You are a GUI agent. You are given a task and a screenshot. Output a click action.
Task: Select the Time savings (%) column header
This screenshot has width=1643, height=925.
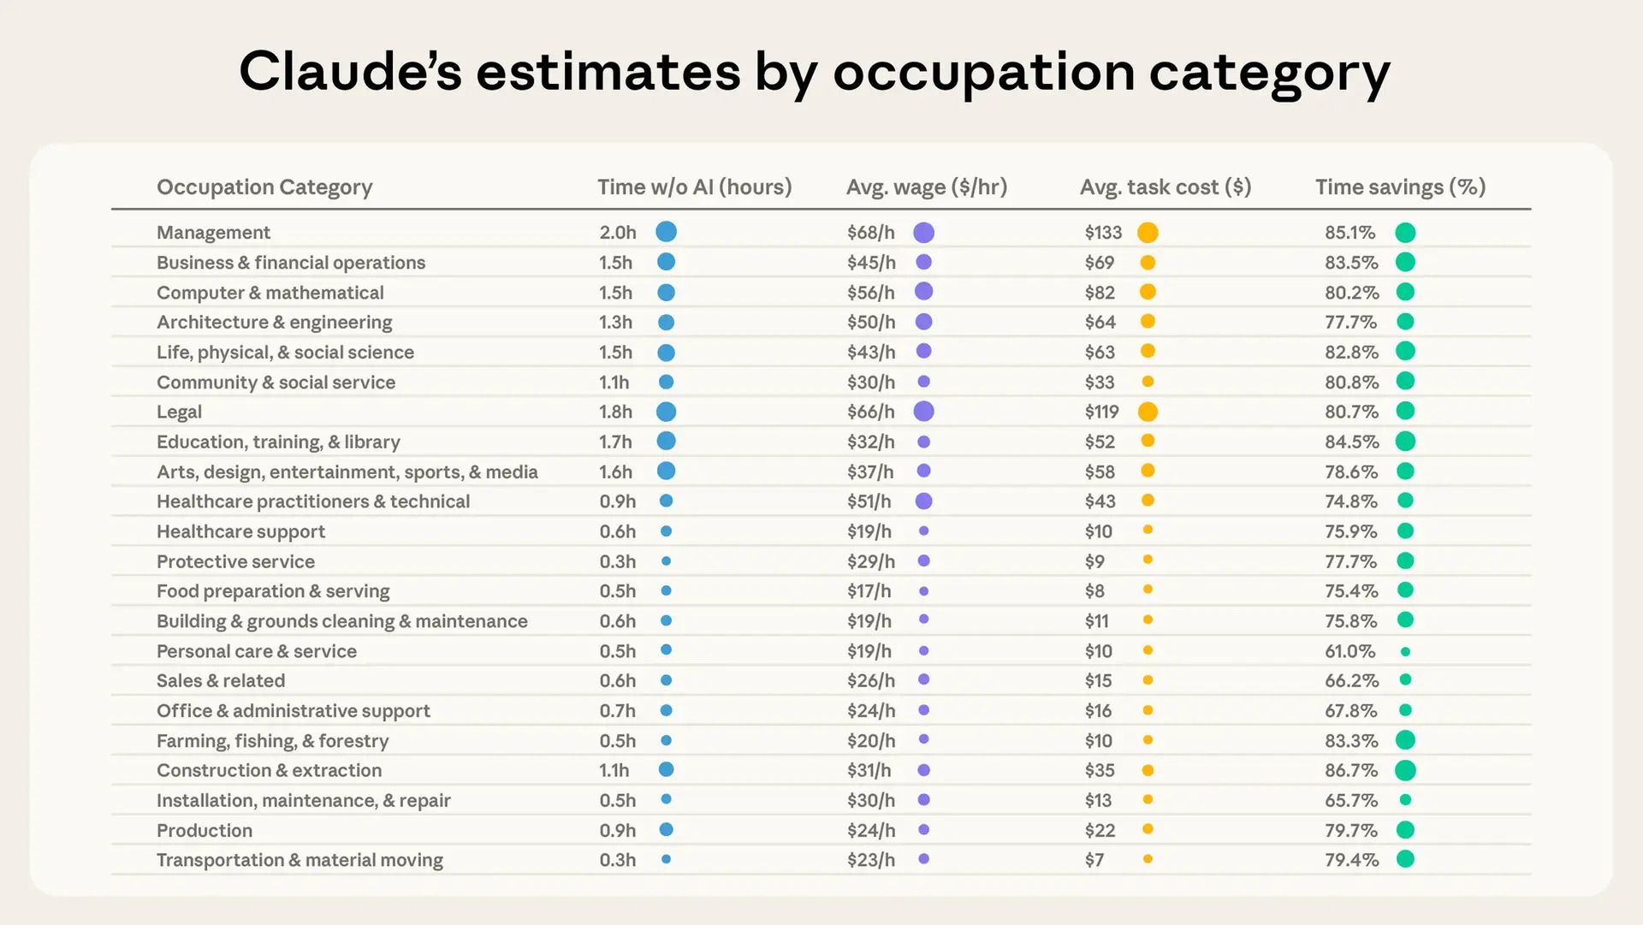[1401, 187]
